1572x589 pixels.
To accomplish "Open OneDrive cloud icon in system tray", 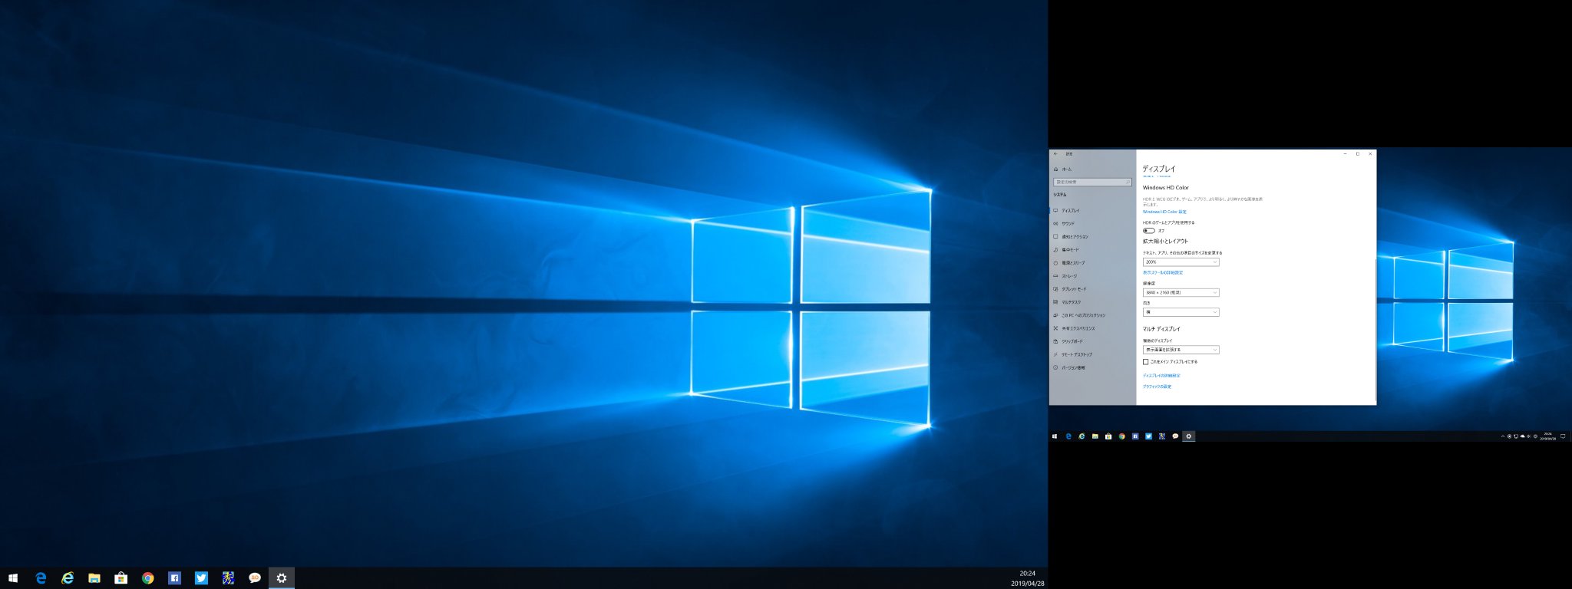I will click(1523, 436).
